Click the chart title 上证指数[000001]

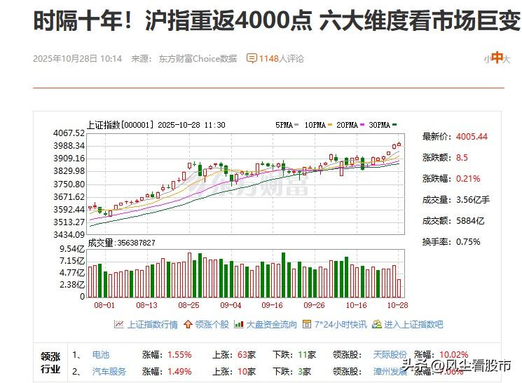(x=121, y=125)
